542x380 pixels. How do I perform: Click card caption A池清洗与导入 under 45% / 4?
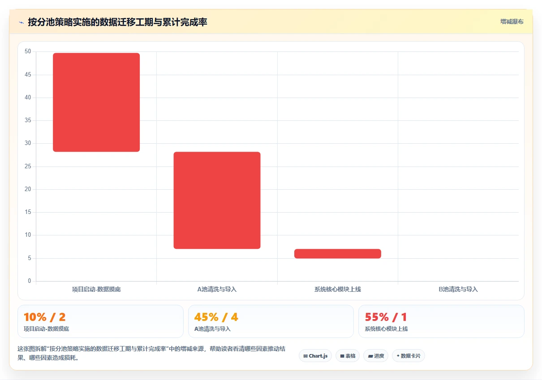point(212,329)
